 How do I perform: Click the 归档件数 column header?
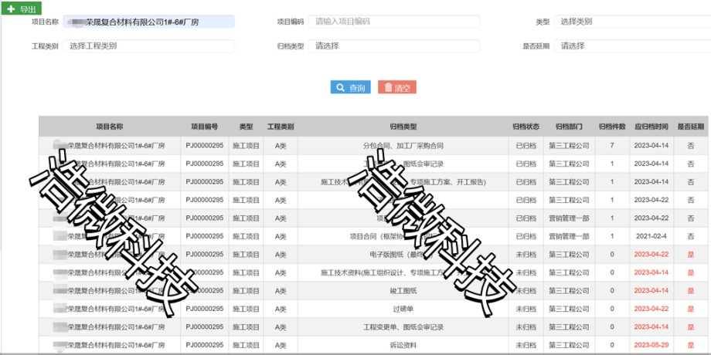[x=612, y=127]
